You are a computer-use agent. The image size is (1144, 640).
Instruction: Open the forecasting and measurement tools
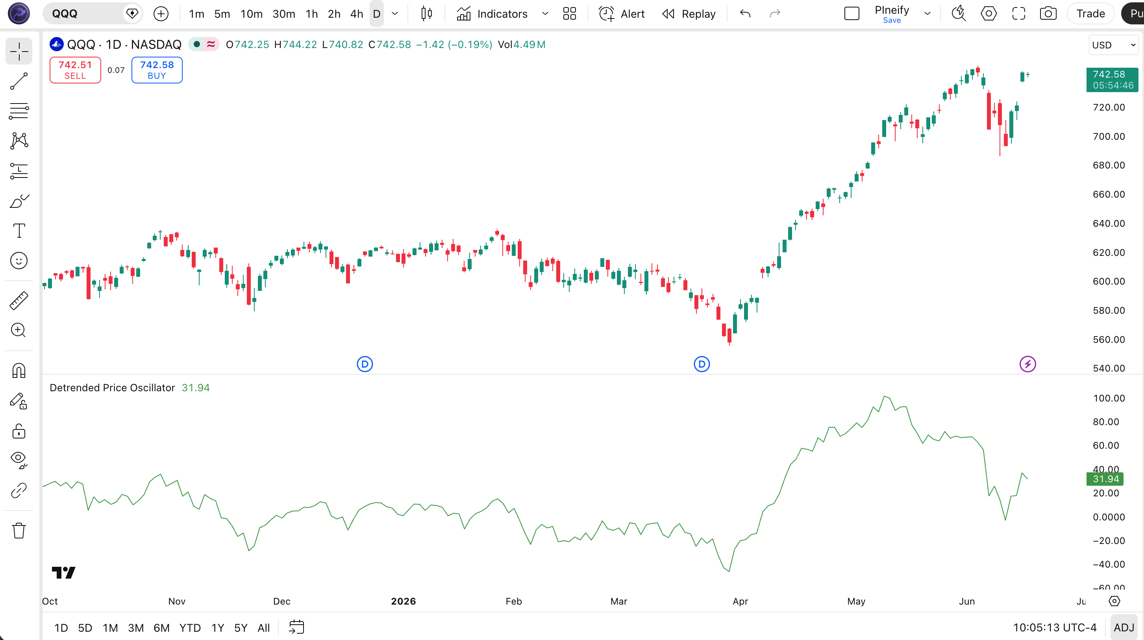[x=19, y=171]
